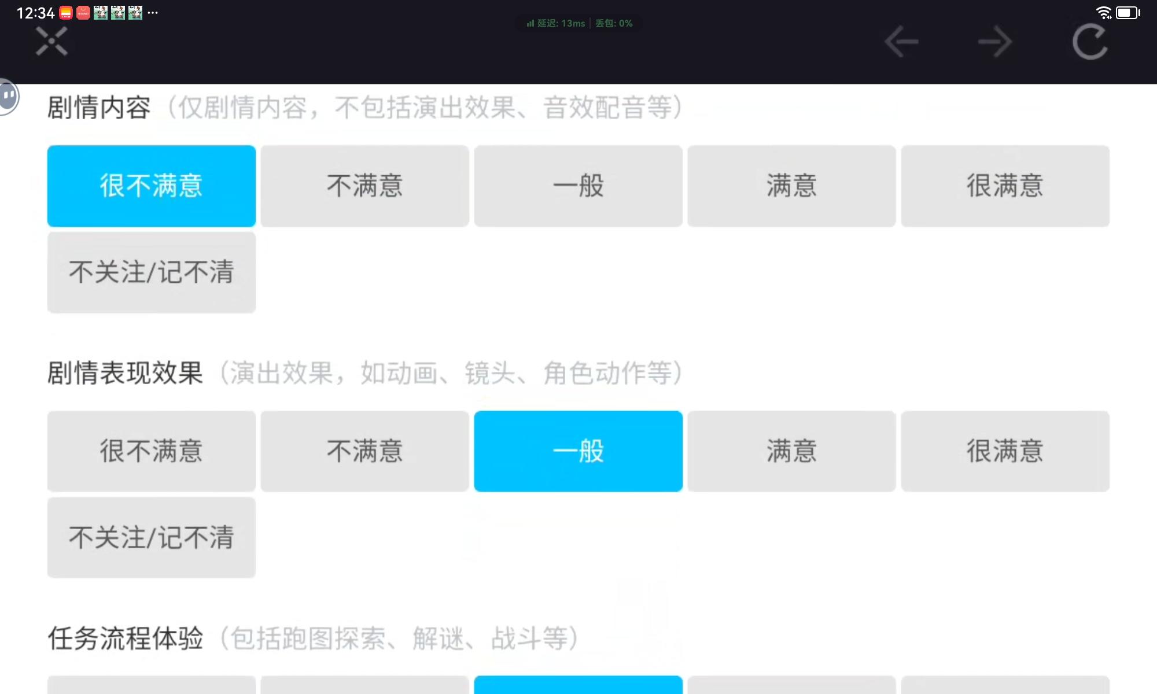Image resolution: width=1157 pixels, height=694 pixels.
Task: Pick 满意 for 剧情表现效果
Action: coord(792,451)
